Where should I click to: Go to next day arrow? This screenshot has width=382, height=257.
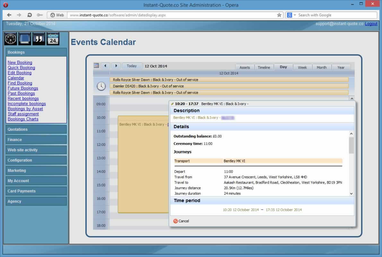(116, 66)
